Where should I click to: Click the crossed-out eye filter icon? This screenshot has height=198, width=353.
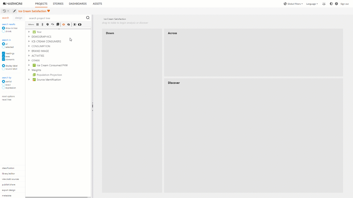click(x=69, y=24)
